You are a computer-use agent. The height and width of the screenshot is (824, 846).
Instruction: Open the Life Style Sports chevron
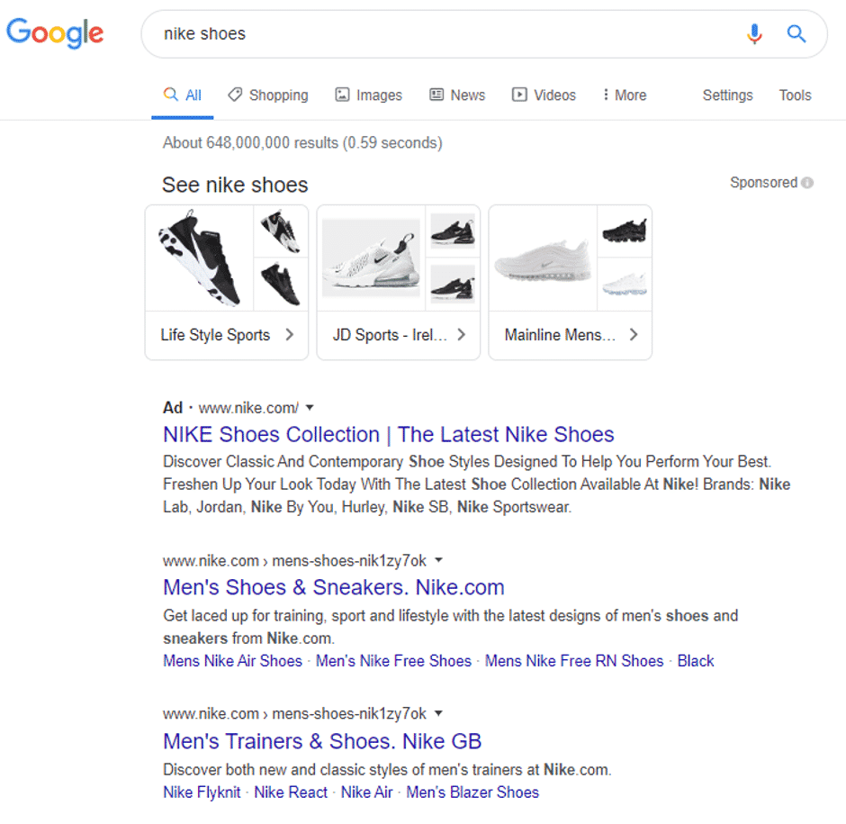(x=289, y=335)
